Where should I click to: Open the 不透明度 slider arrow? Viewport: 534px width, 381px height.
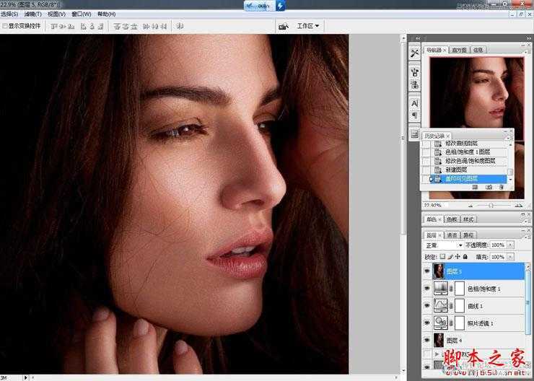point(510,245)
